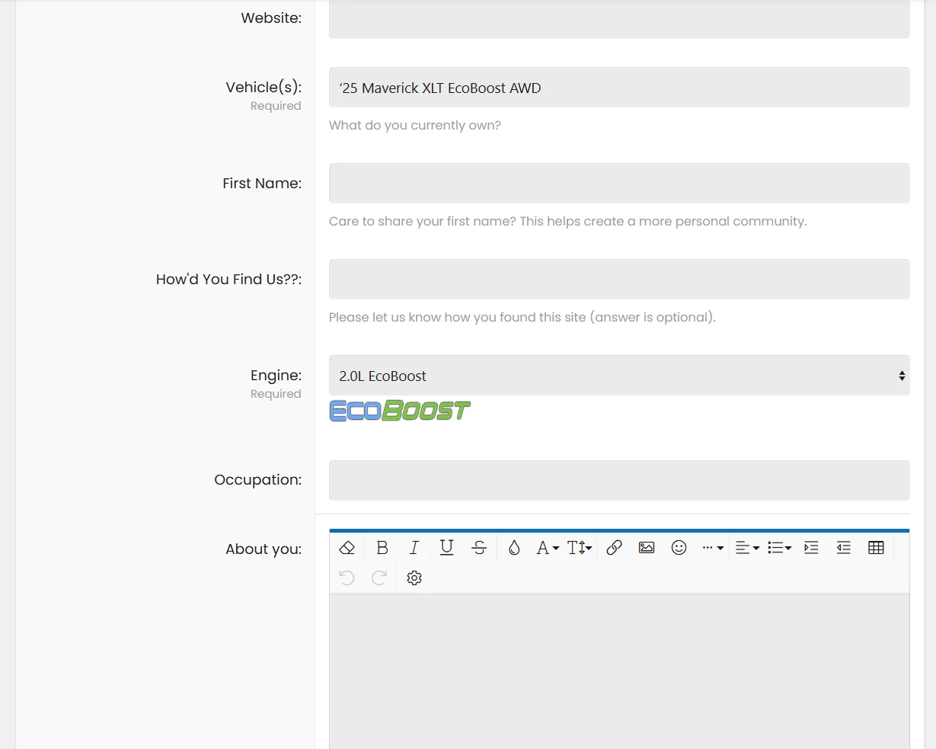
Task: Open the Engine select dropdown
Action: click(619, 376)
